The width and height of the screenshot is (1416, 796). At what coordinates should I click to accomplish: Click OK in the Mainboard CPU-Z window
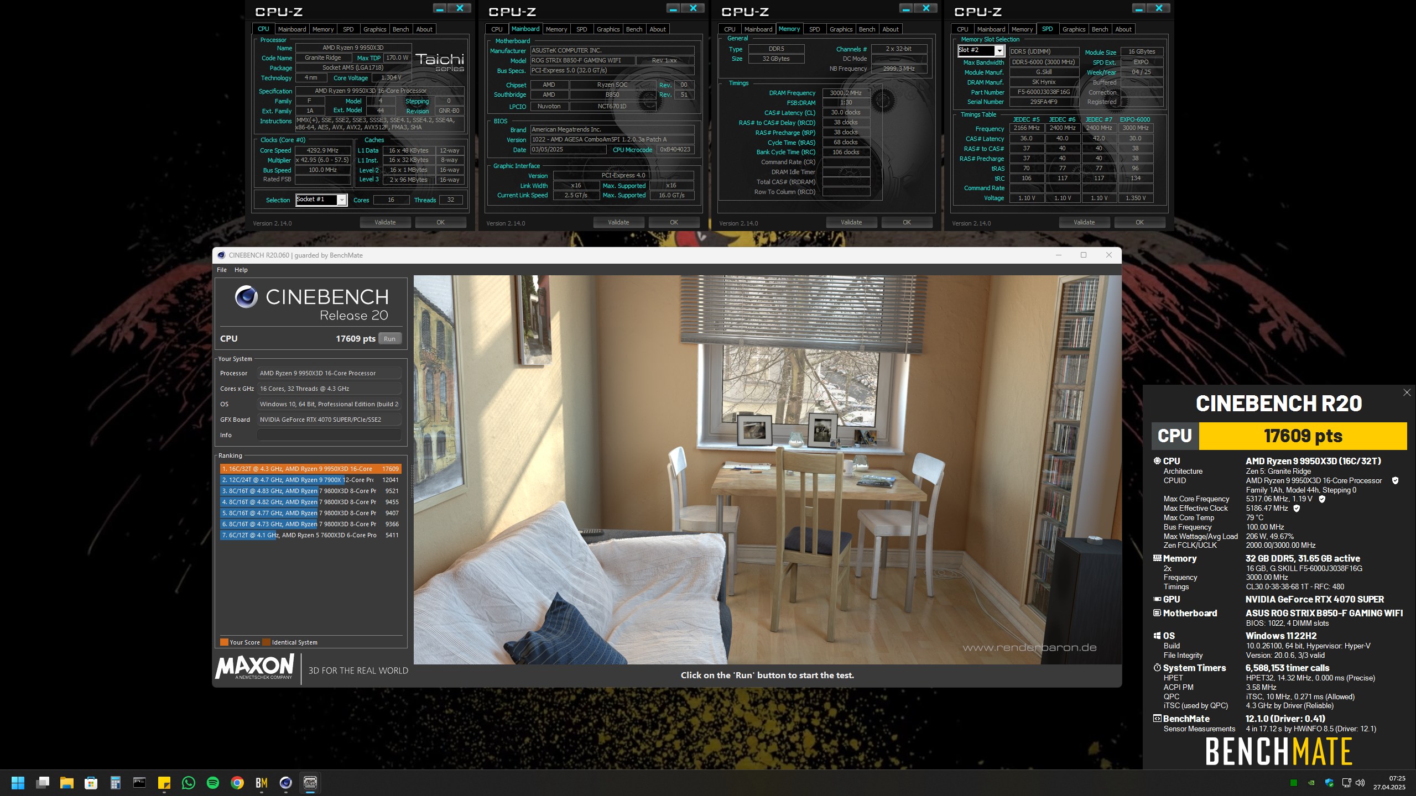pyautogui.click(x=674, y=222)
